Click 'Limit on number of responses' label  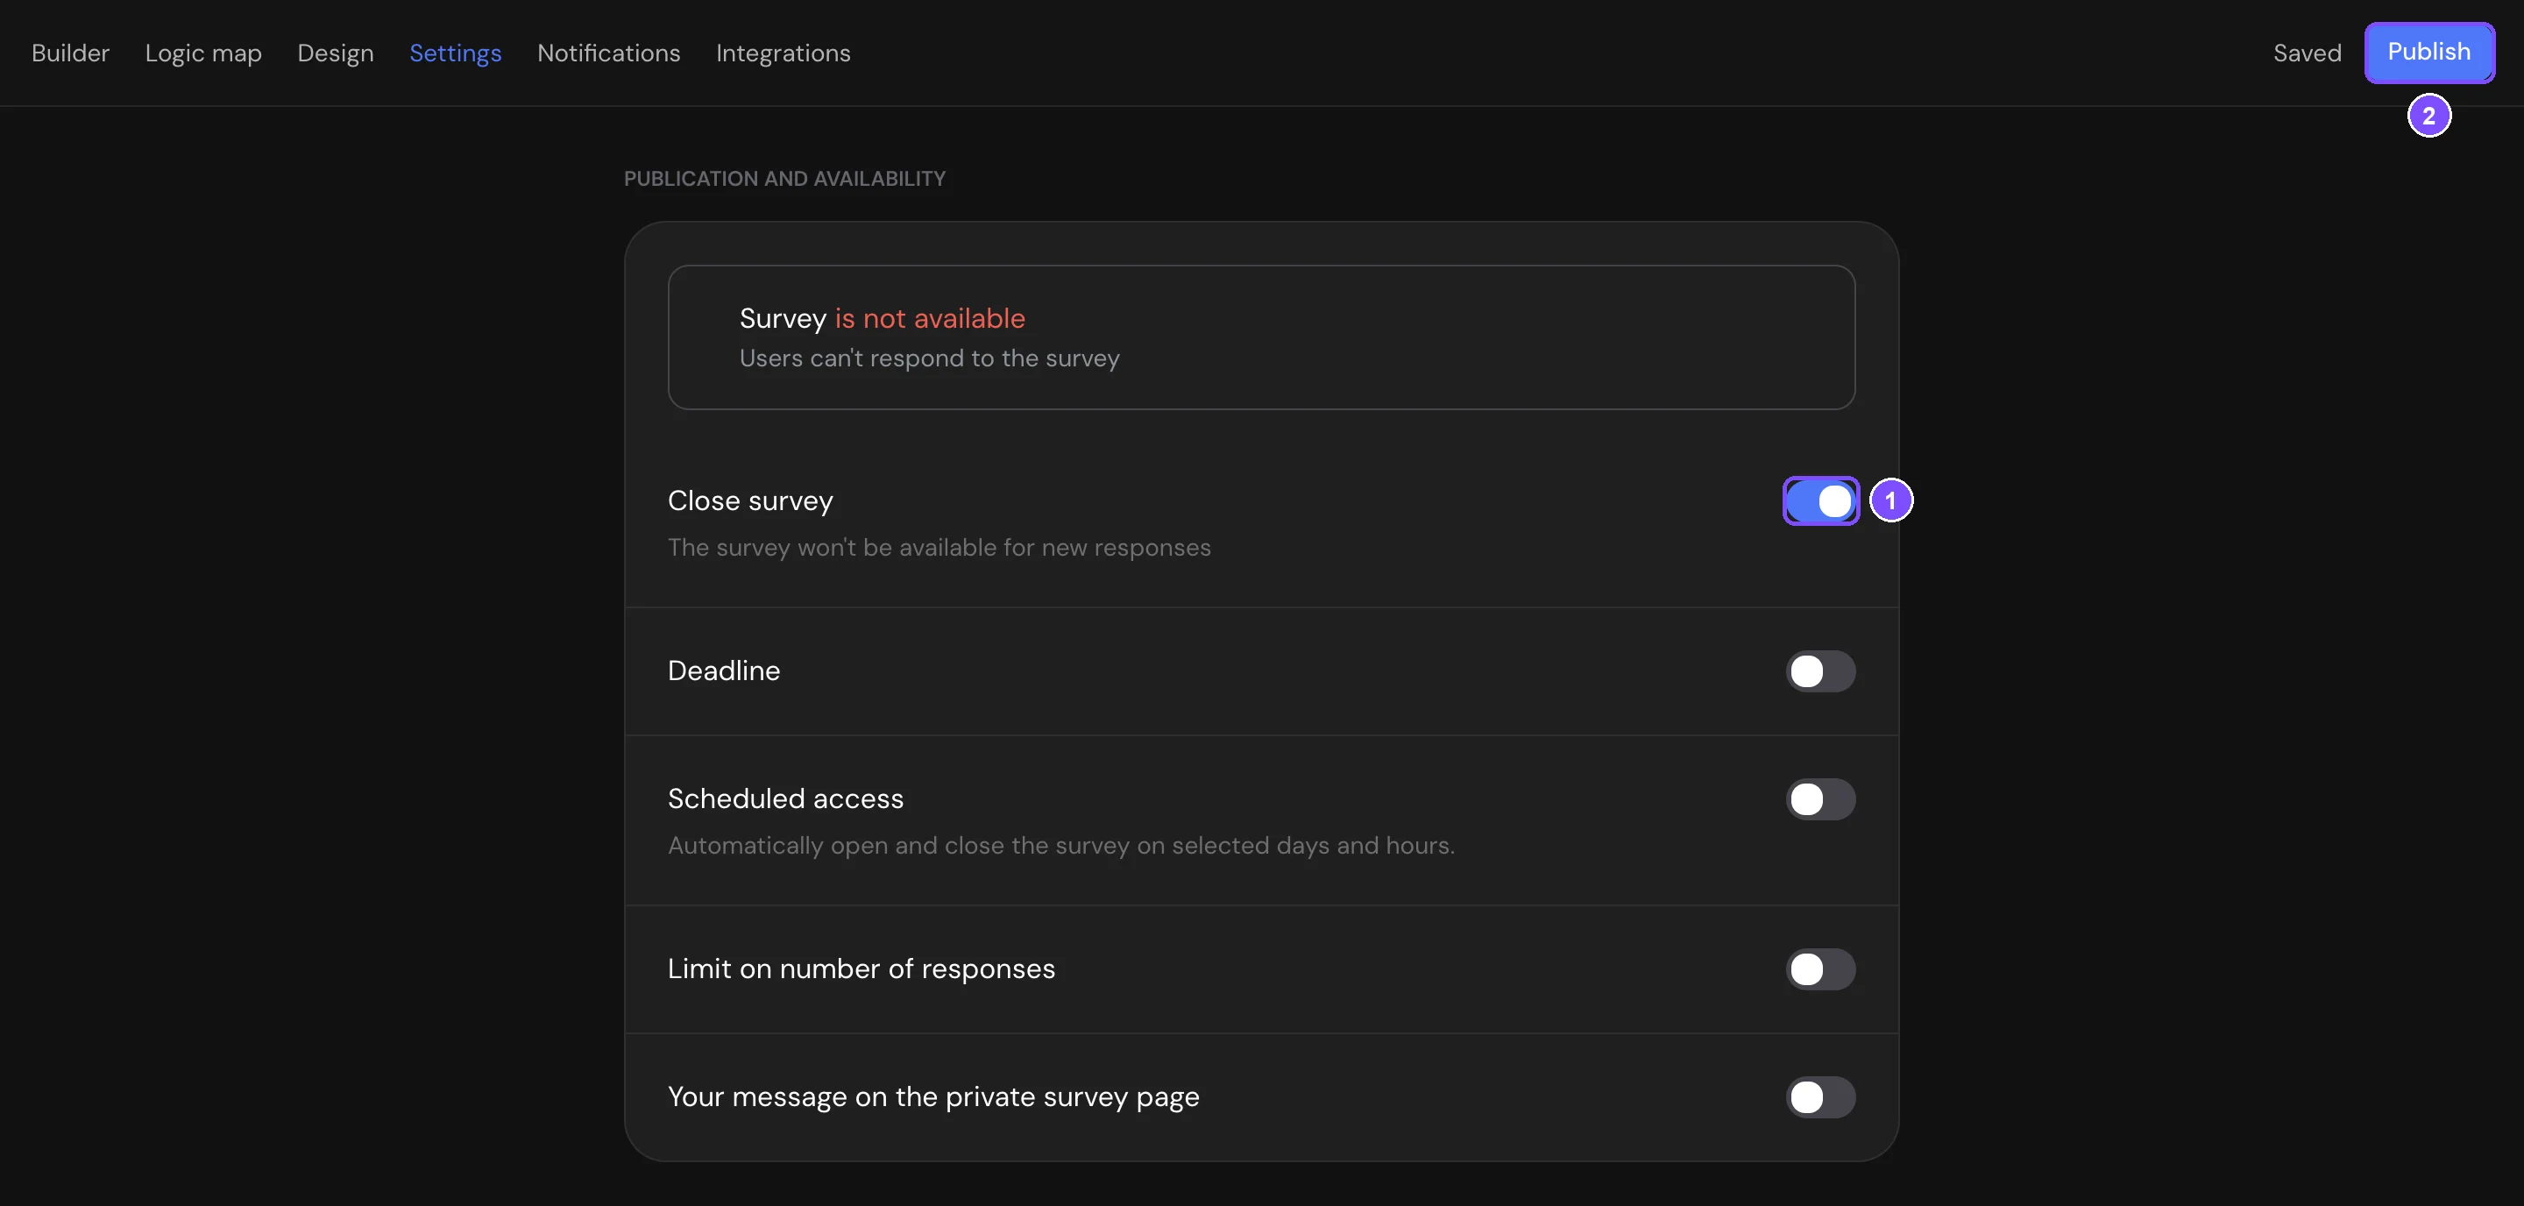pyautogui.click(x=861, y=968)
